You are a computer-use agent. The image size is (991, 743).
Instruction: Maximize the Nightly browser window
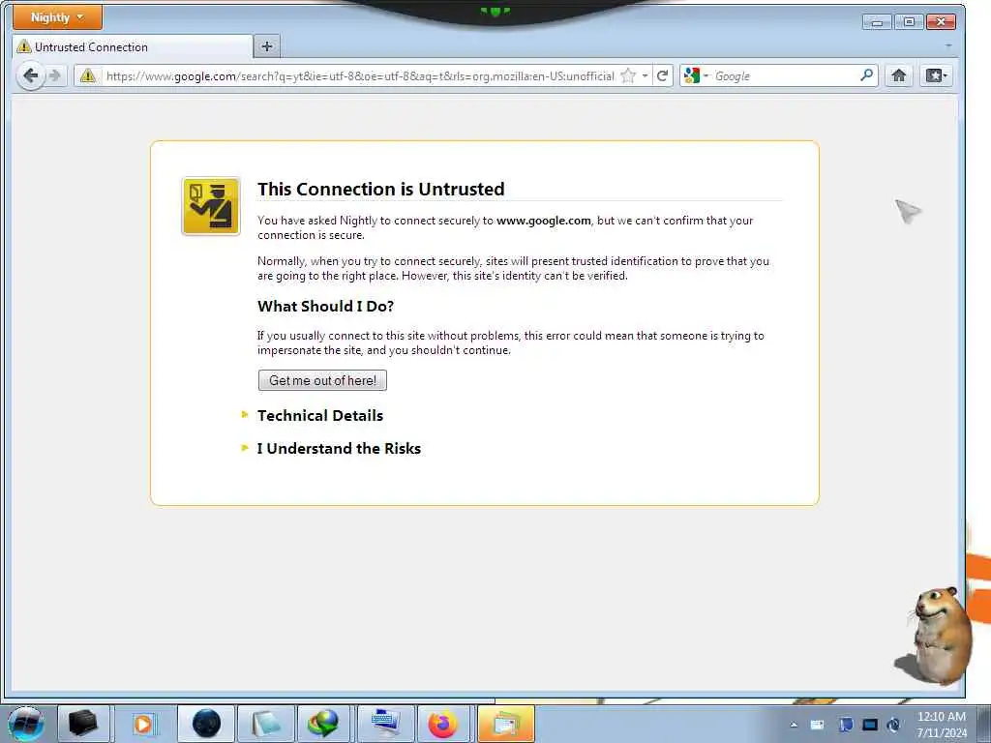point(909,22)
